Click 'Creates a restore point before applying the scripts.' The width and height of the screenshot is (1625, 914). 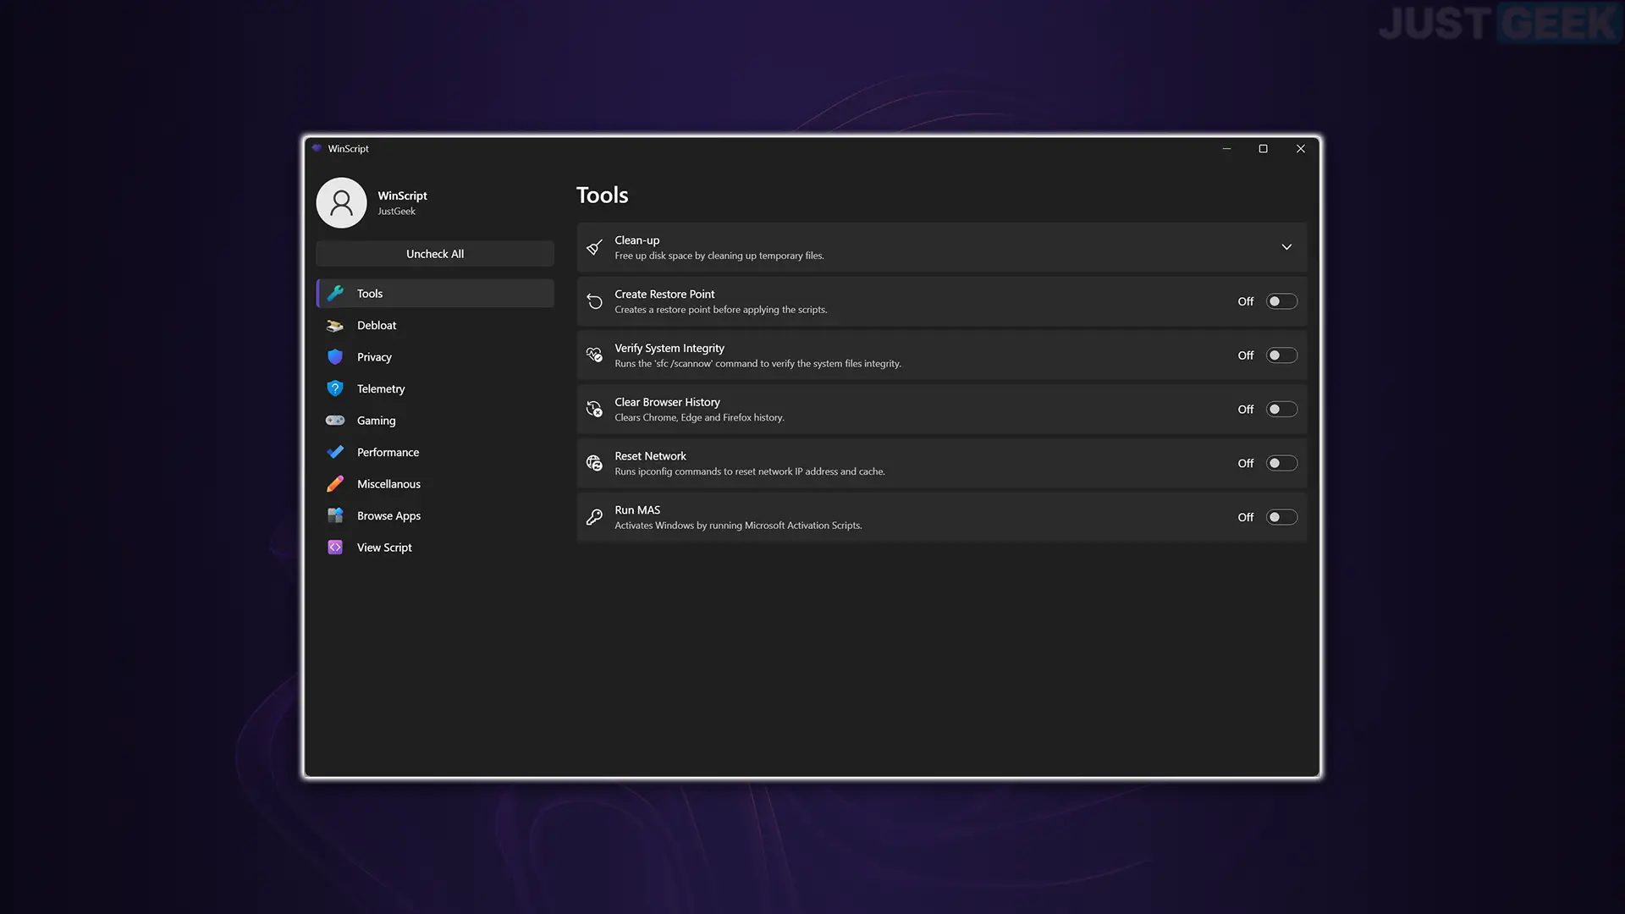pos(721,310)
